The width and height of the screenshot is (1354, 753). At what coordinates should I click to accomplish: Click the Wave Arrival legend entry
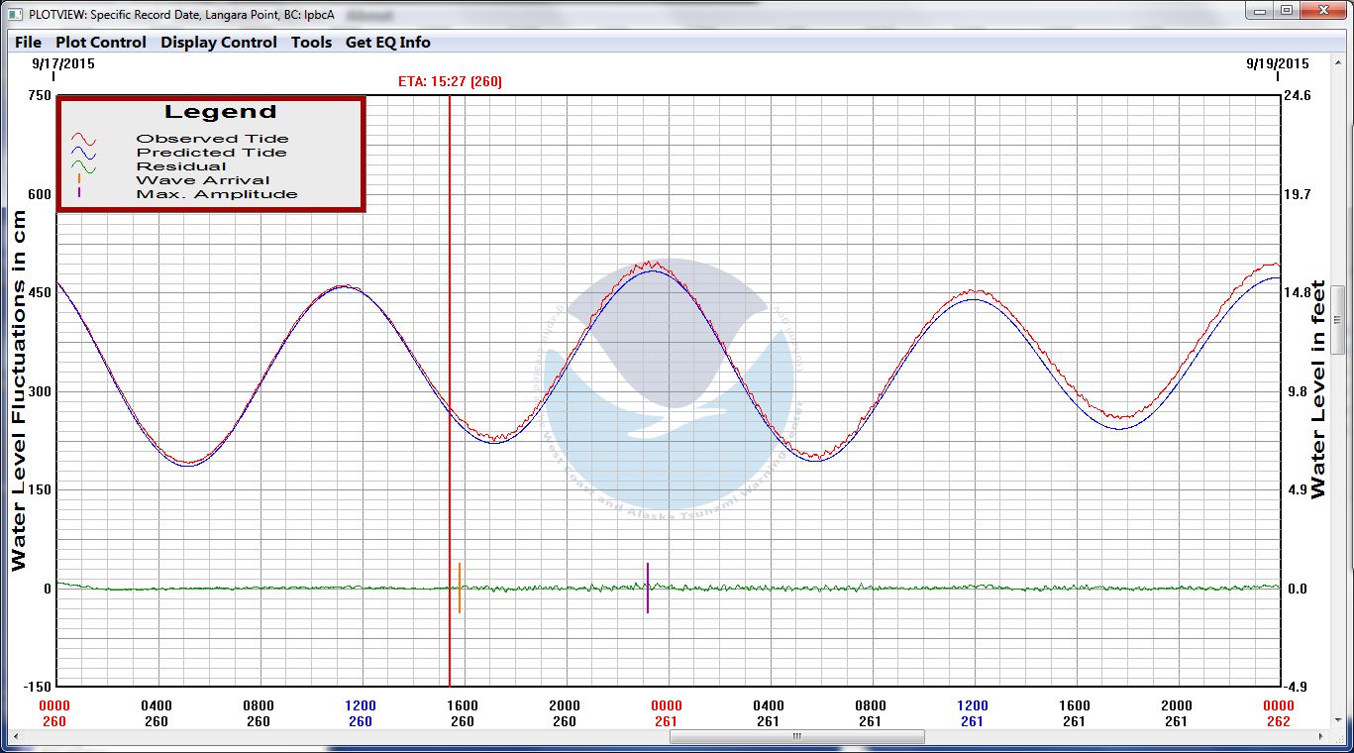tap(202, 180)
